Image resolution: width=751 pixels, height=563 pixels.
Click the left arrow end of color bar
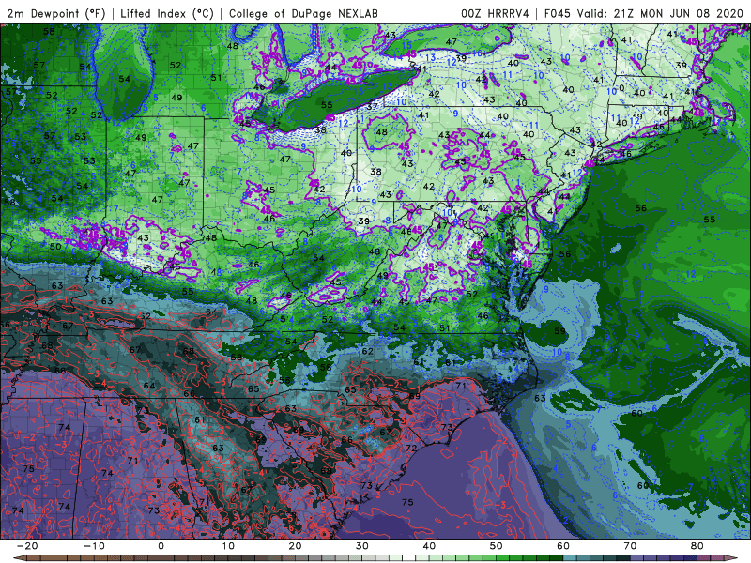(x=18, y=558)
